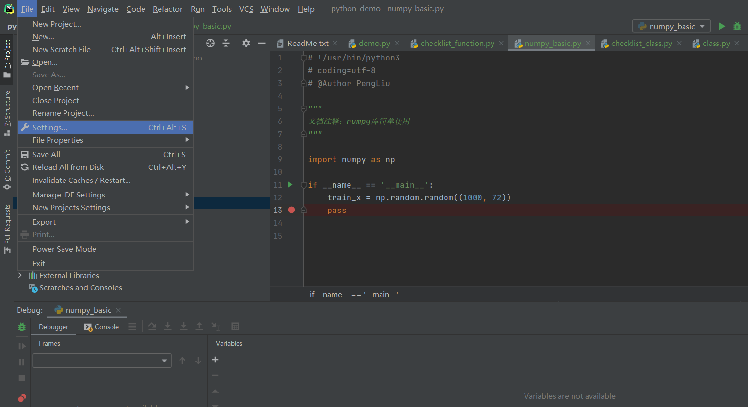748x407 pixels.
Task: Select Invalidate Caches / Restart...
Action: pyautogui.click(x=106, y=181)
